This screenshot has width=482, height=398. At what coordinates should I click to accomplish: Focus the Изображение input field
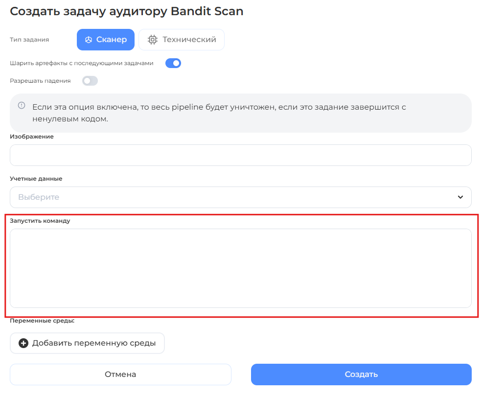(x=240, y=155)
